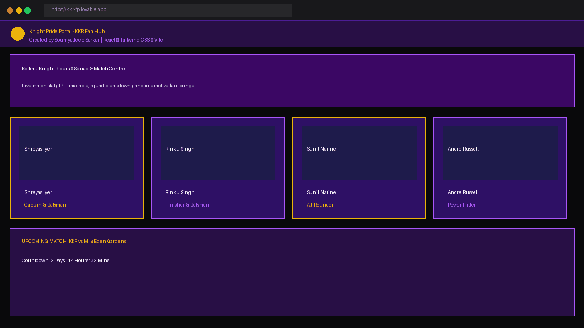Select the "Power Hitter" role label
This screenshot has width=584, height=328.
(462, 205)
